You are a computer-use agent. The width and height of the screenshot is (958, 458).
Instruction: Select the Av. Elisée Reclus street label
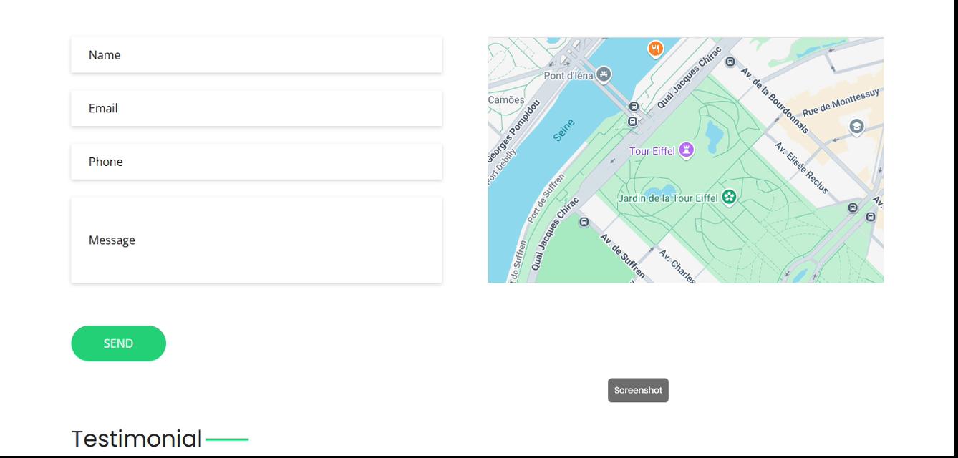coord(801,168)
